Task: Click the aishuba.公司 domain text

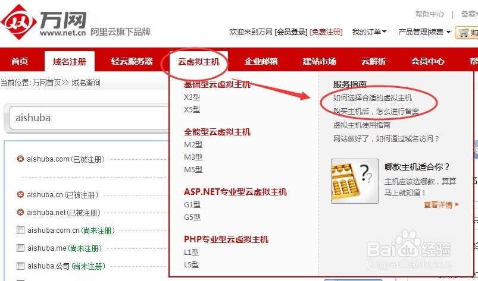Action: 49,266
